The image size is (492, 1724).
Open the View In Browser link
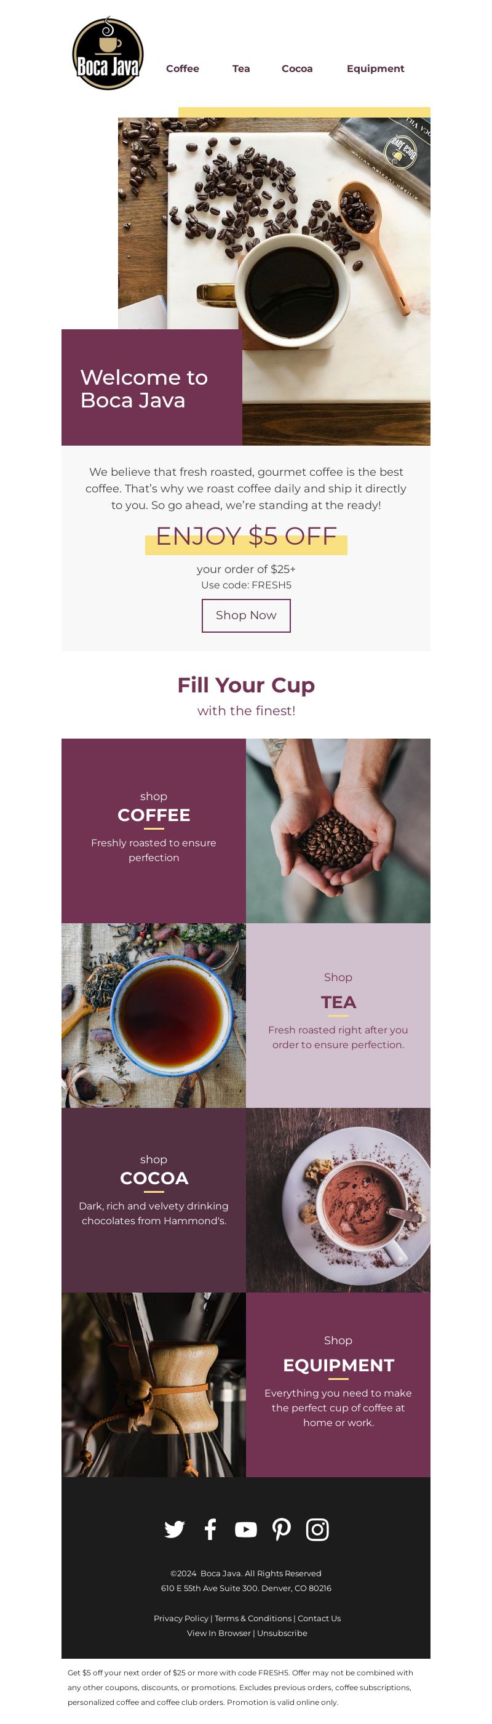tap(218, 1633)
